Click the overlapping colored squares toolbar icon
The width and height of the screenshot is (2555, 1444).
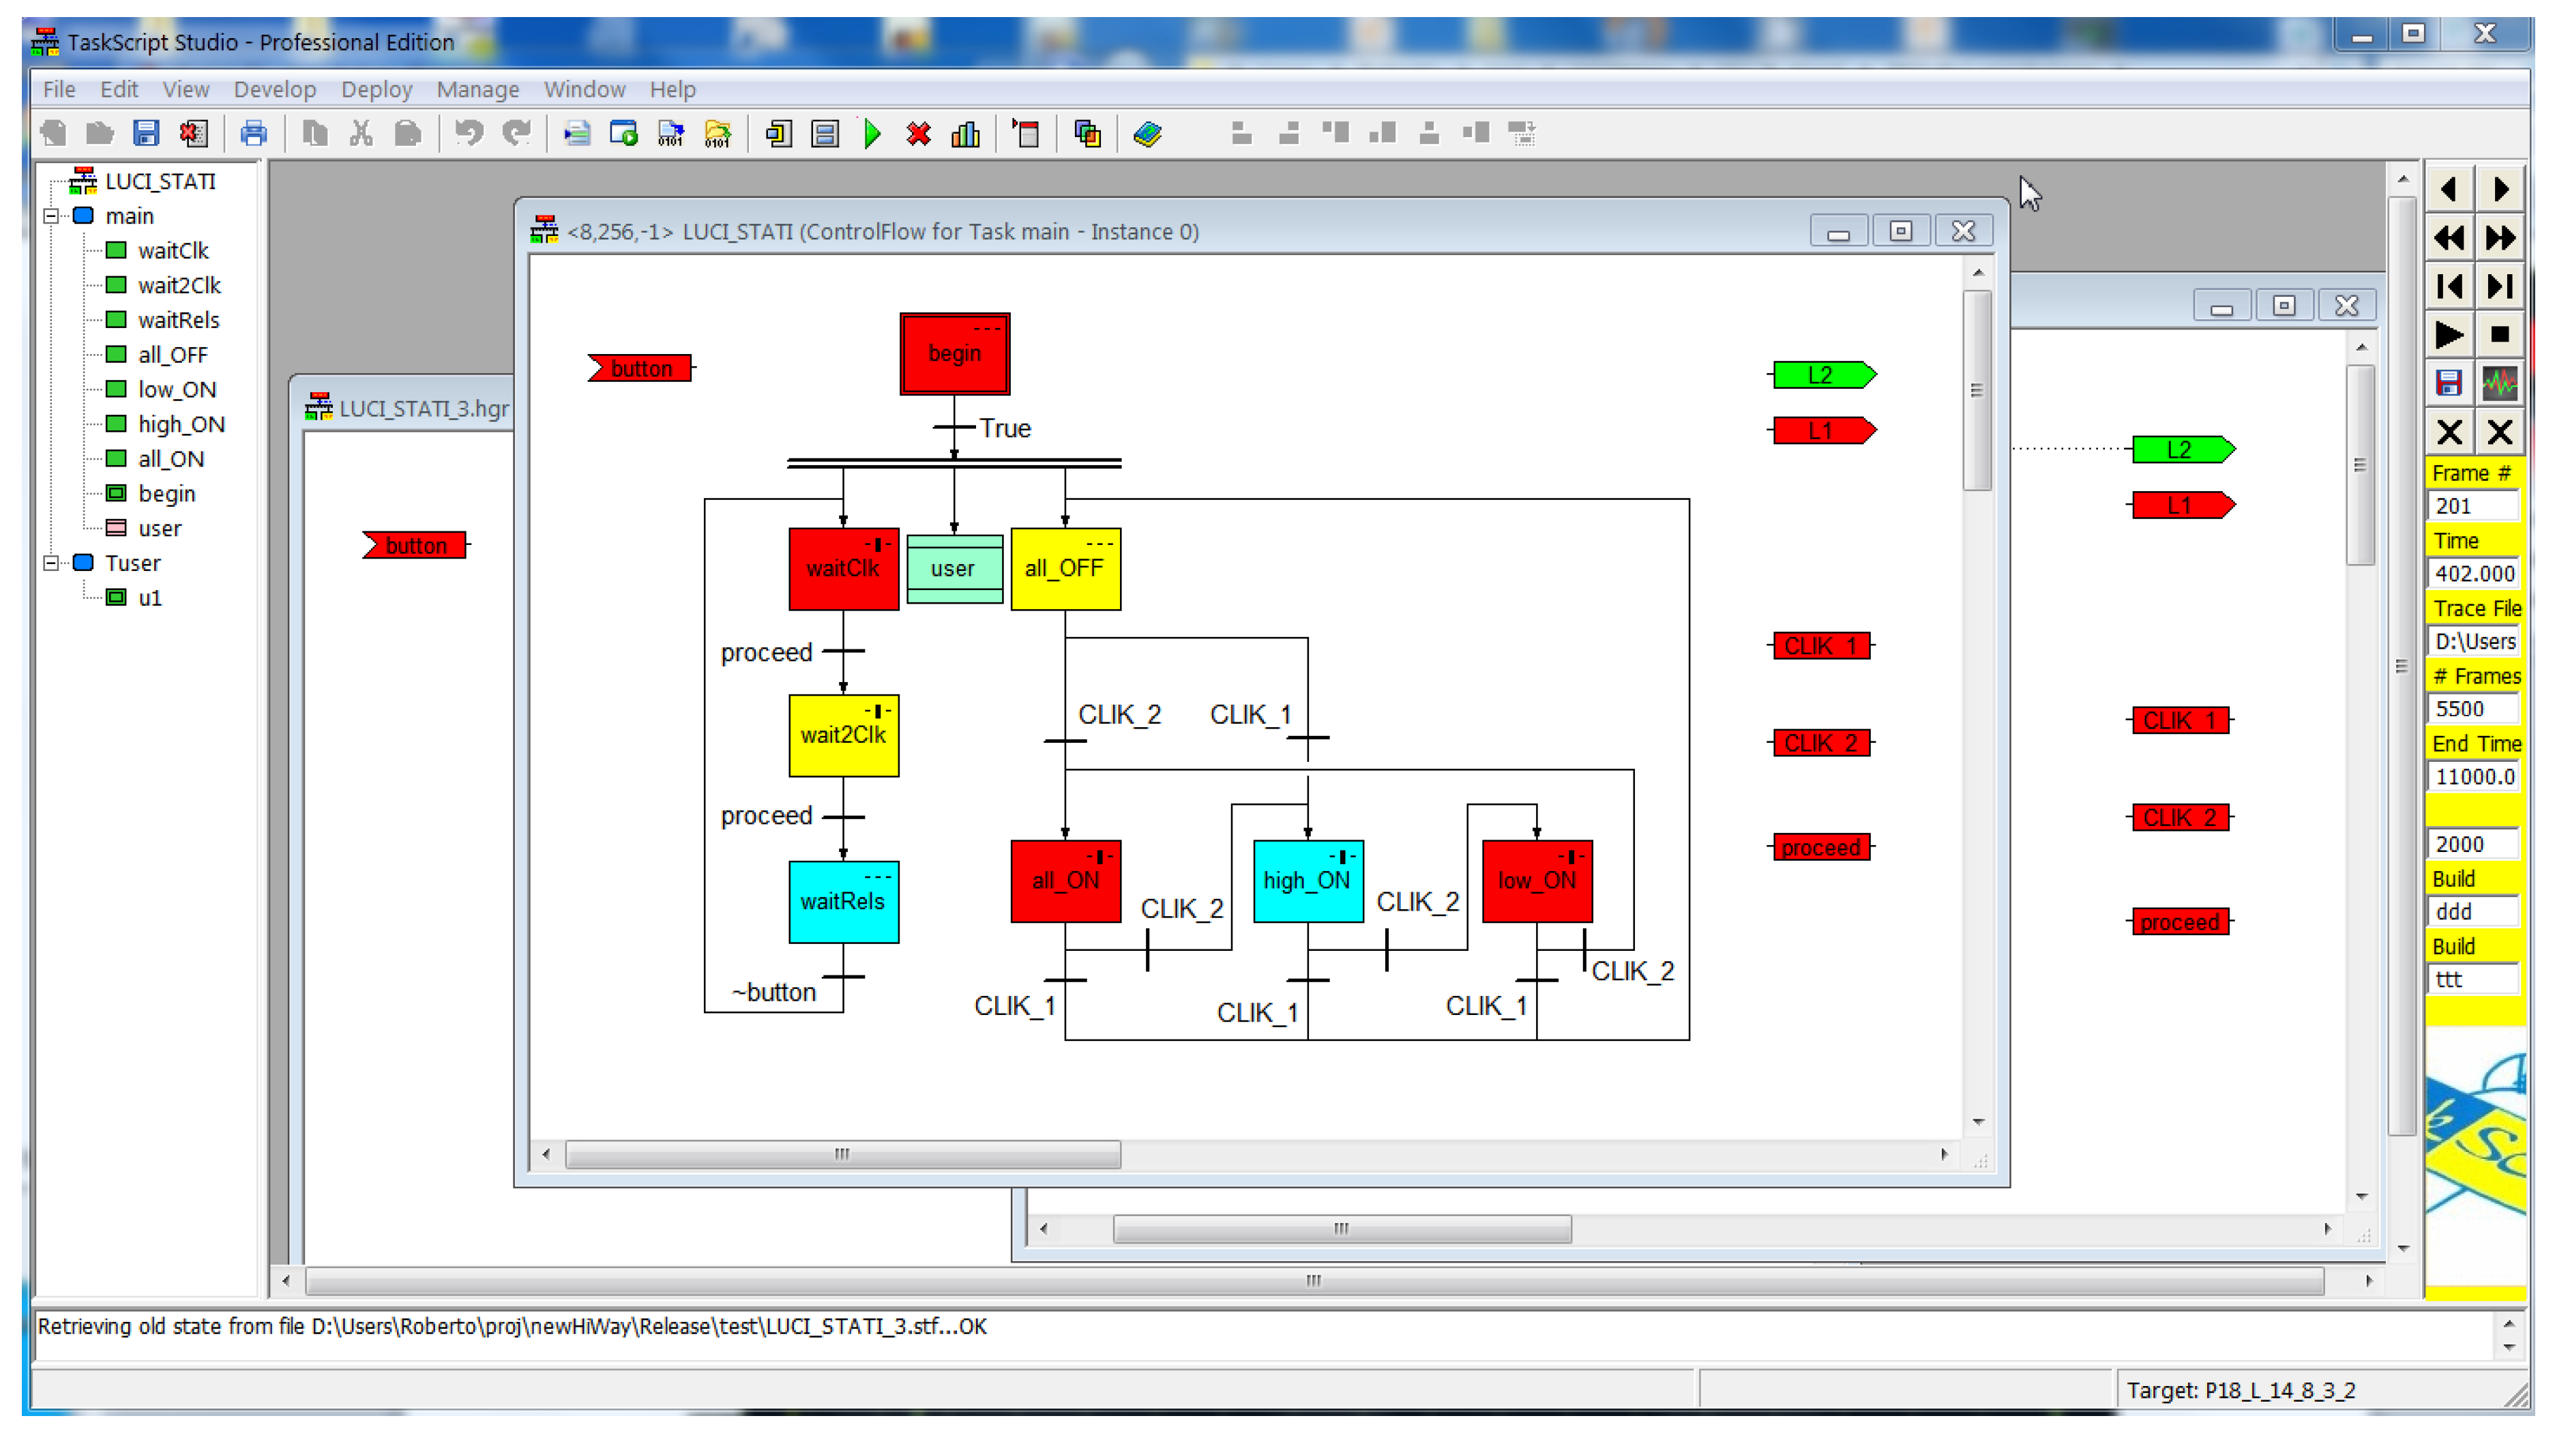(1087, 134)
